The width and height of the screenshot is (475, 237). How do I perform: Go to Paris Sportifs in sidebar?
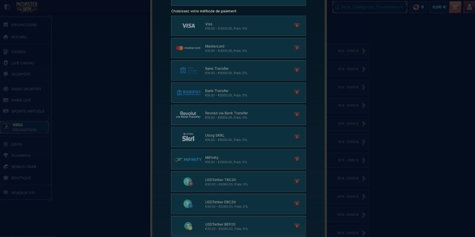26,89
